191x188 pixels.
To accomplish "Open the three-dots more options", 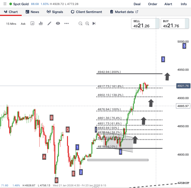I will coord(67,23).
